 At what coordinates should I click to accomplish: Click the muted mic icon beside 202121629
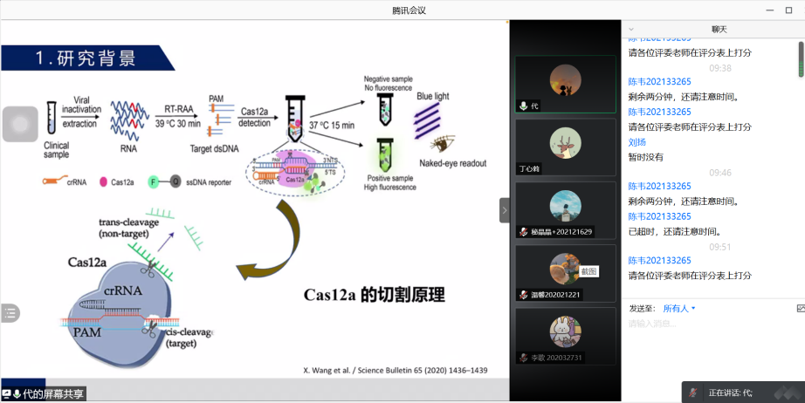click(524, 232)
